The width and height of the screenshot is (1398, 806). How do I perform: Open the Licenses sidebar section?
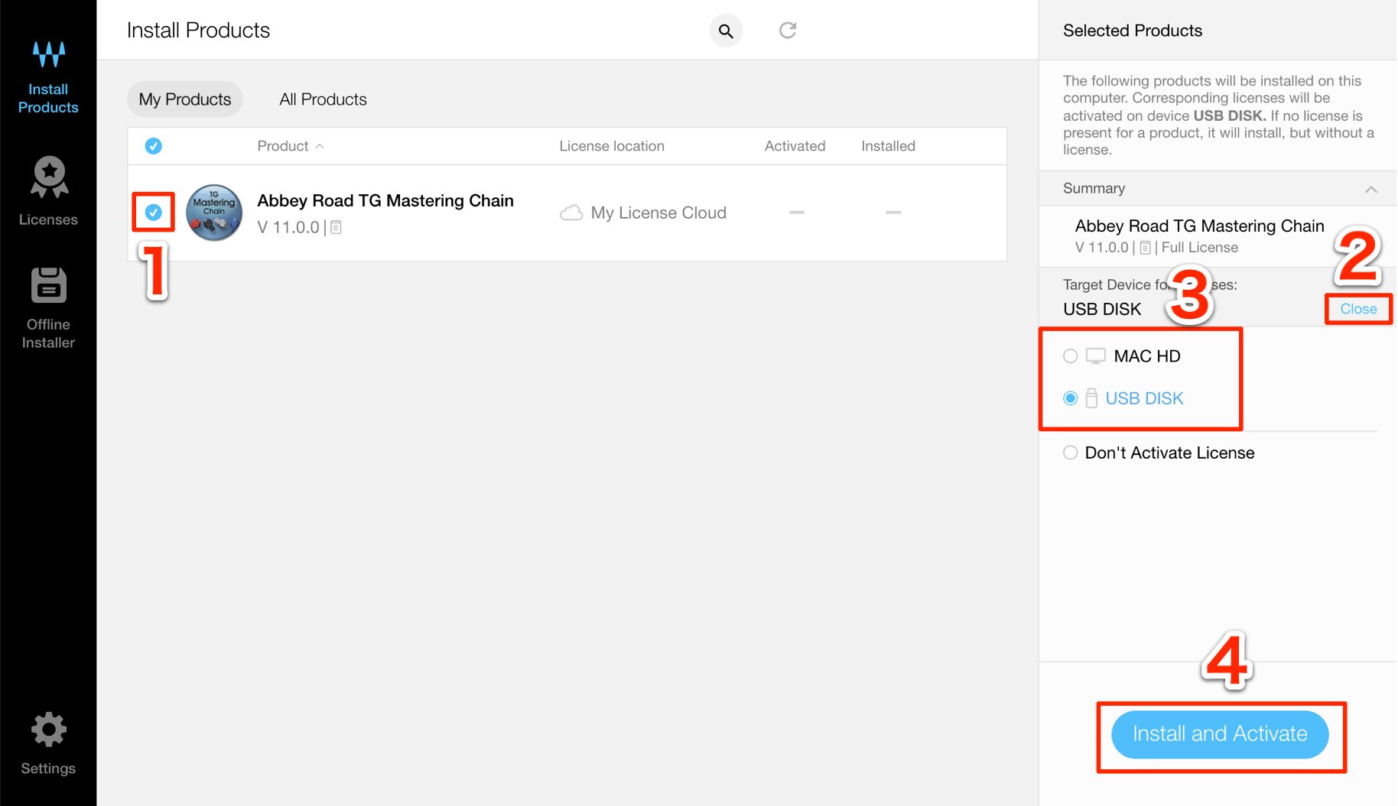[48, 192]
